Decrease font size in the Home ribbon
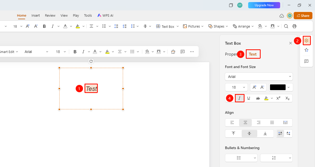315x167 pixels. coord(36,26)
